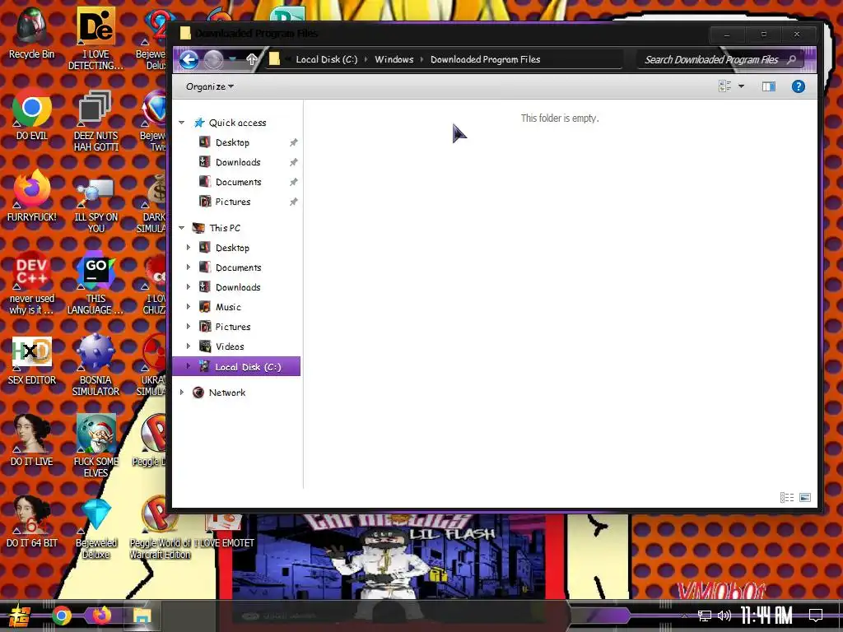
Task: Collapse the This PC tree node
Action: coord(182,228)
